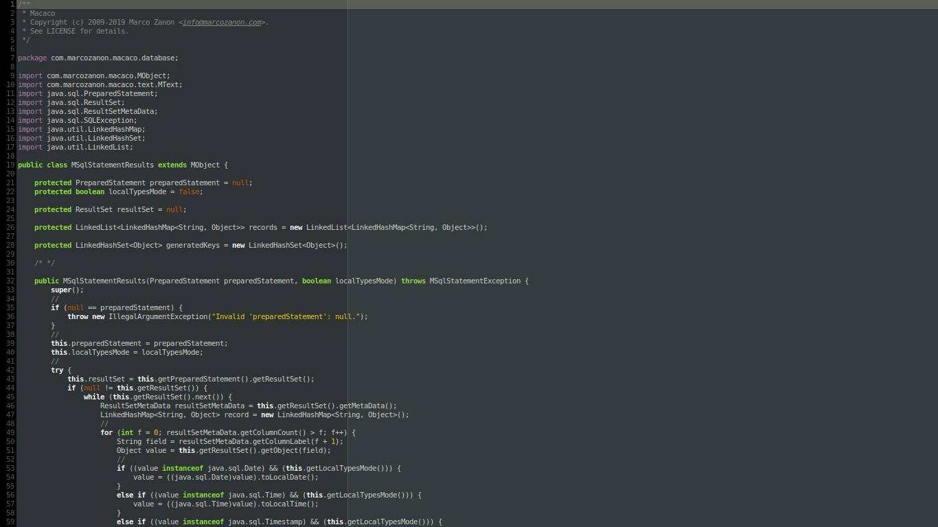Click the '/* */' comment on line 30
Screen dimensions: 938x527
(x=45, y=263)
